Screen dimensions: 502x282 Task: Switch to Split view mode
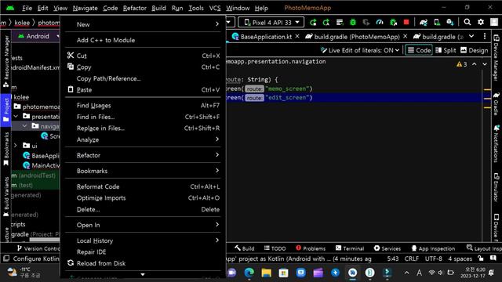coord(446,50)
